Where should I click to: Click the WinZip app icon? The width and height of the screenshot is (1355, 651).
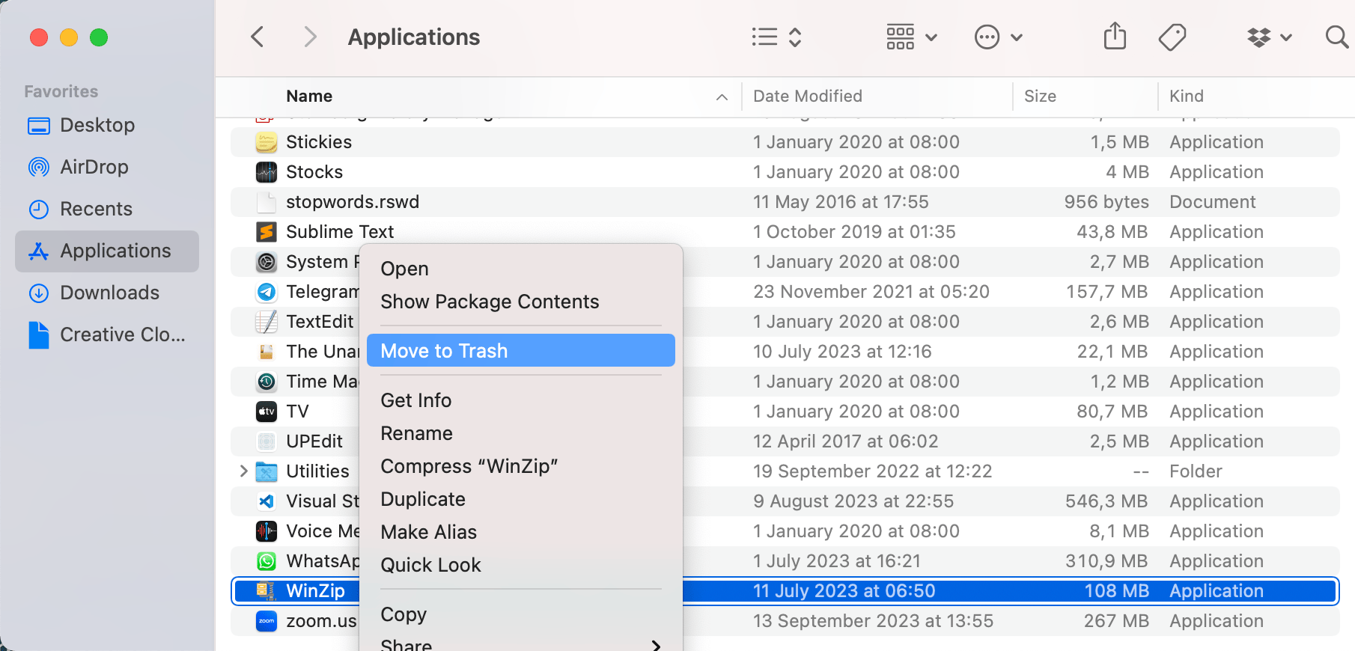click(267, 591)
